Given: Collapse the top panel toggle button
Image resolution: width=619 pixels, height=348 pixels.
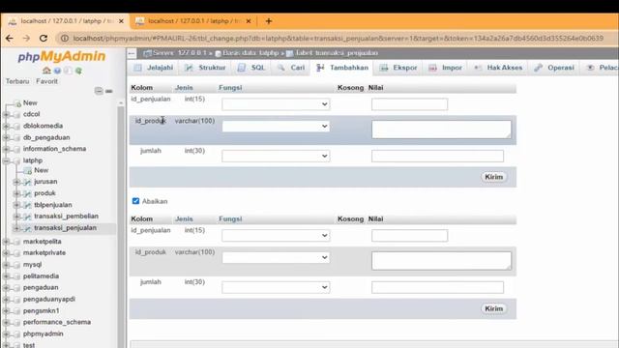Looking at the screenshot, I should click(132, 53).
